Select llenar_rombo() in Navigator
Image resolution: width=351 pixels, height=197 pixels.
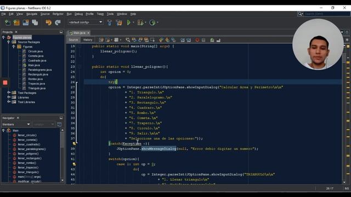tap(27, 163)
